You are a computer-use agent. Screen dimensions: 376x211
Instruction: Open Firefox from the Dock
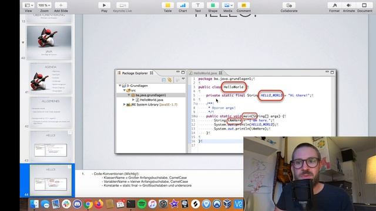click(x=99, y=204)
